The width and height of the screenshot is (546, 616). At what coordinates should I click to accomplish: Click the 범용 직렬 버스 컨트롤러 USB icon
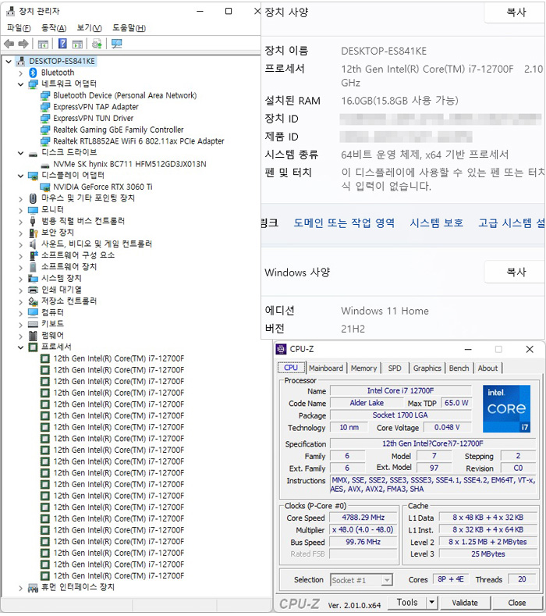pos(33,221)
